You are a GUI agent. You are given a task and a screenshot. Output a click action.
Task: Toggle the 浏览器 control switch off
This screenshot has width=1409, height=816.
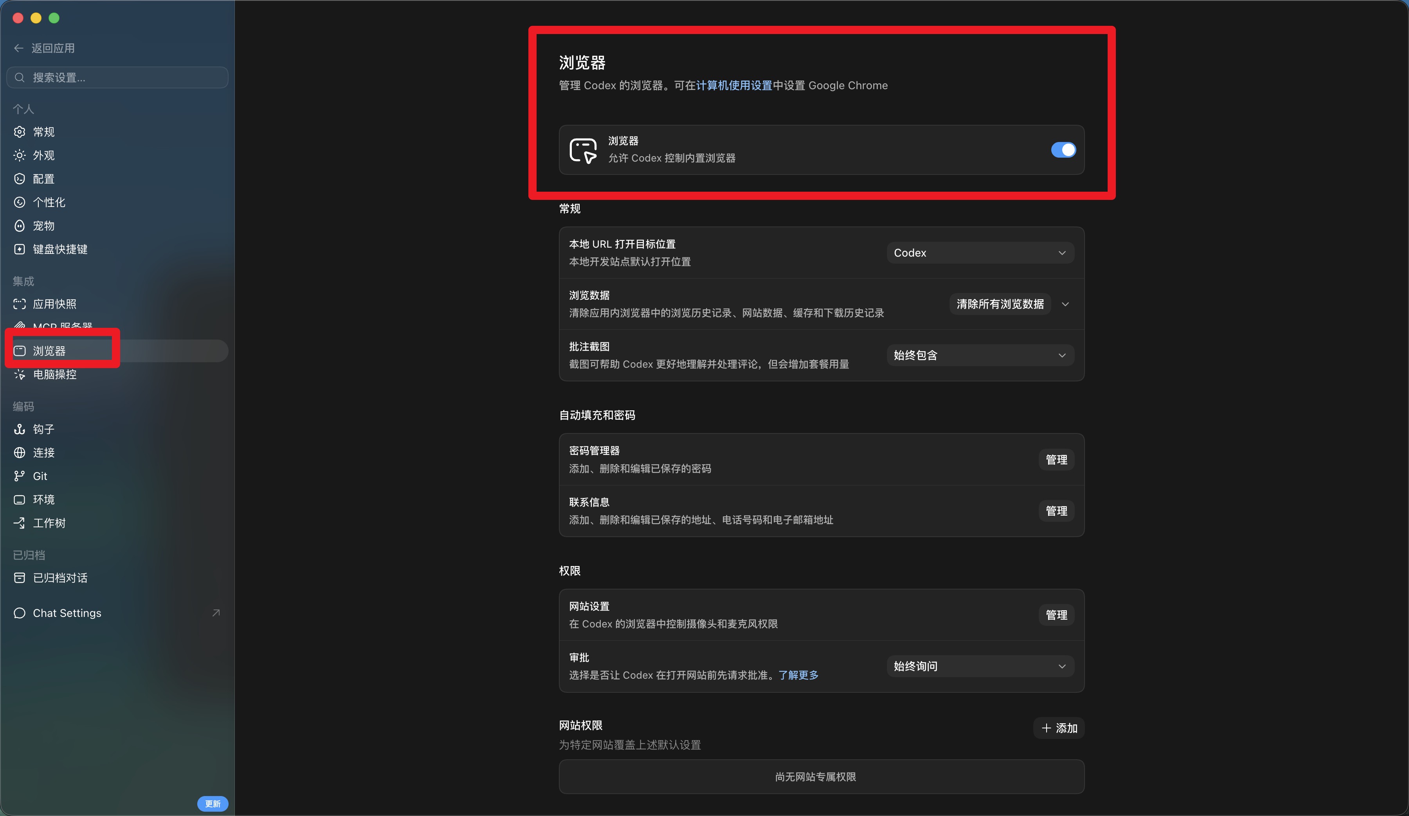click(1063, 150)
